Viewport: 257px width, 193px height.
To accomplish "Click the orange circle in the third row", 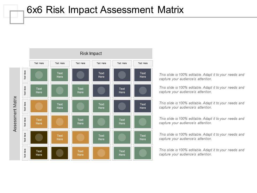I will click(39, 106).
